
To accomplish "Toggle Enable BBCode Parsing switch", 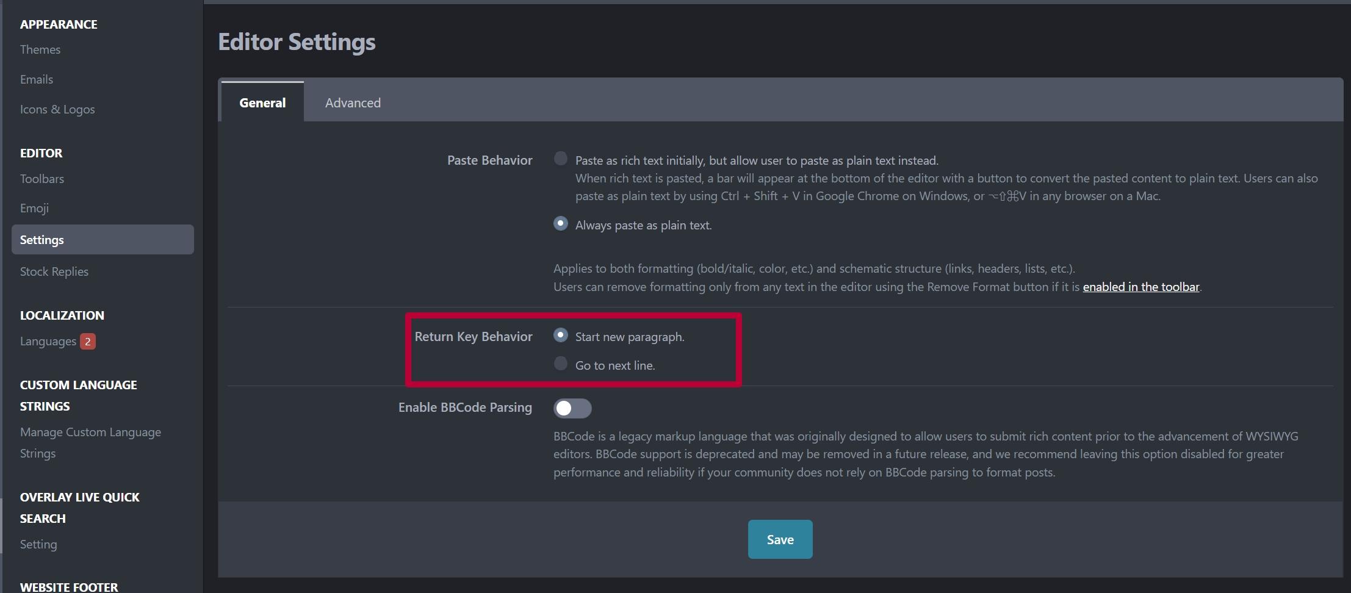I will (572, 408).
